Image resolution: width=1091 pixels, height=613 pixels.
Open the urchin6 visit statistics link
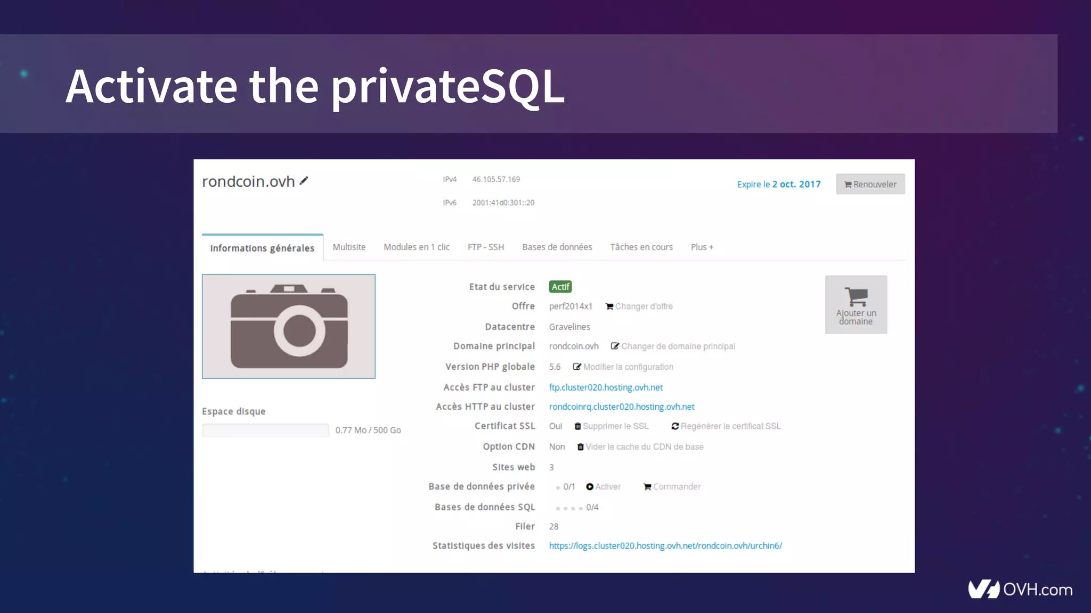(665, 546)
